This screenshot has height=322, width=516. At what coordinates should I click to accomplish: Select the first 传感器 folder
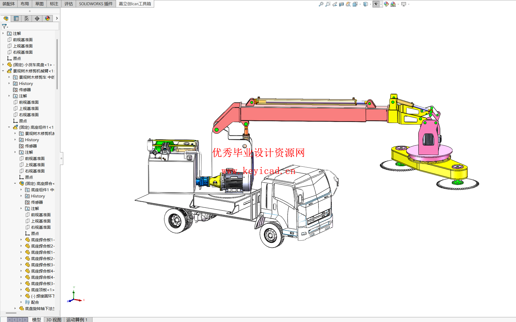click(x=25, y=90)
